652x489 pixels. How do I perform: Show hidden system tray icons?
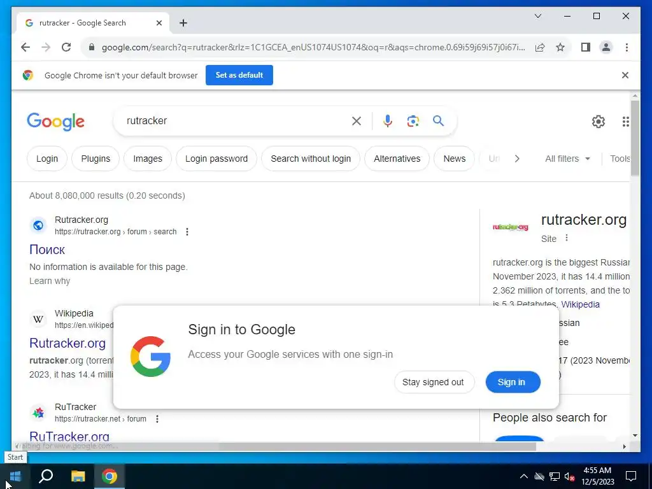tap(524, 476)
